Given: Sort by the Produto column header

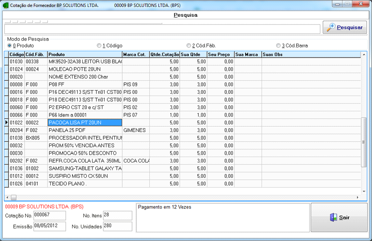Looking at the screenshot, I should (85, 54).
